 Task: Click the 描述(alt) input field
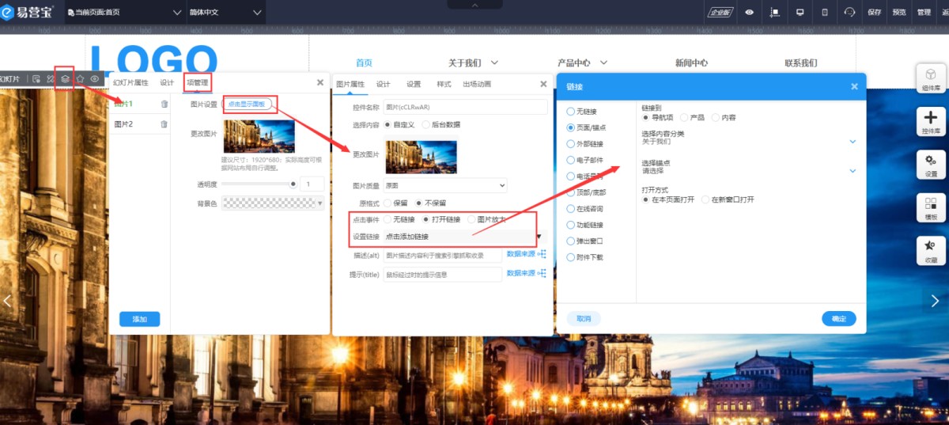442,255
